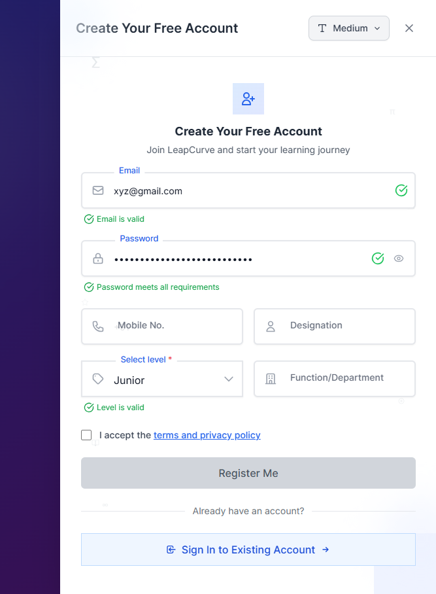The height and width of the screenshot is (594, 436).
Task: Open the Medium text size dropdown
Action: pos(349,28)
